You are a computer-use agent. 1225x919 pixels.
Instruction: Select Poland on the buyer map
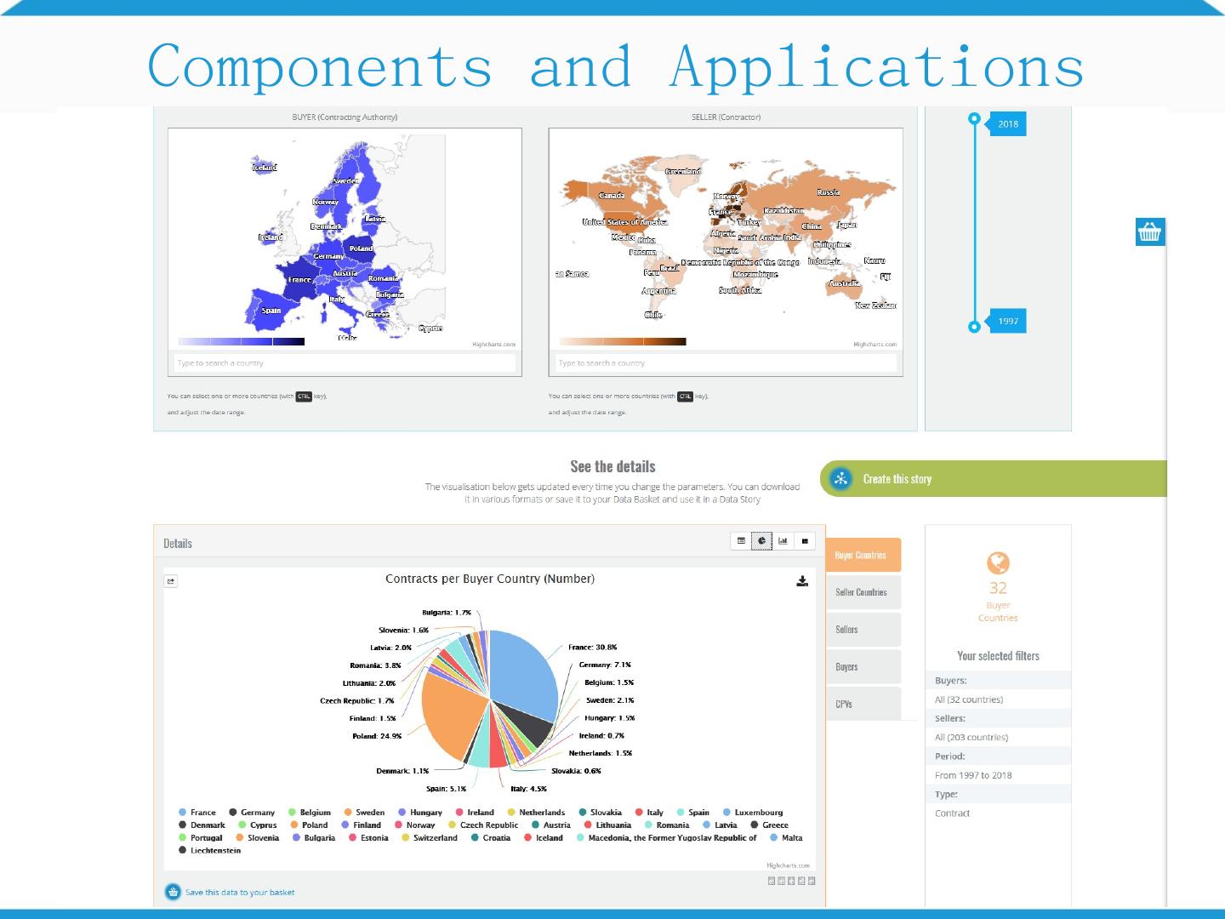pos(361,248)
